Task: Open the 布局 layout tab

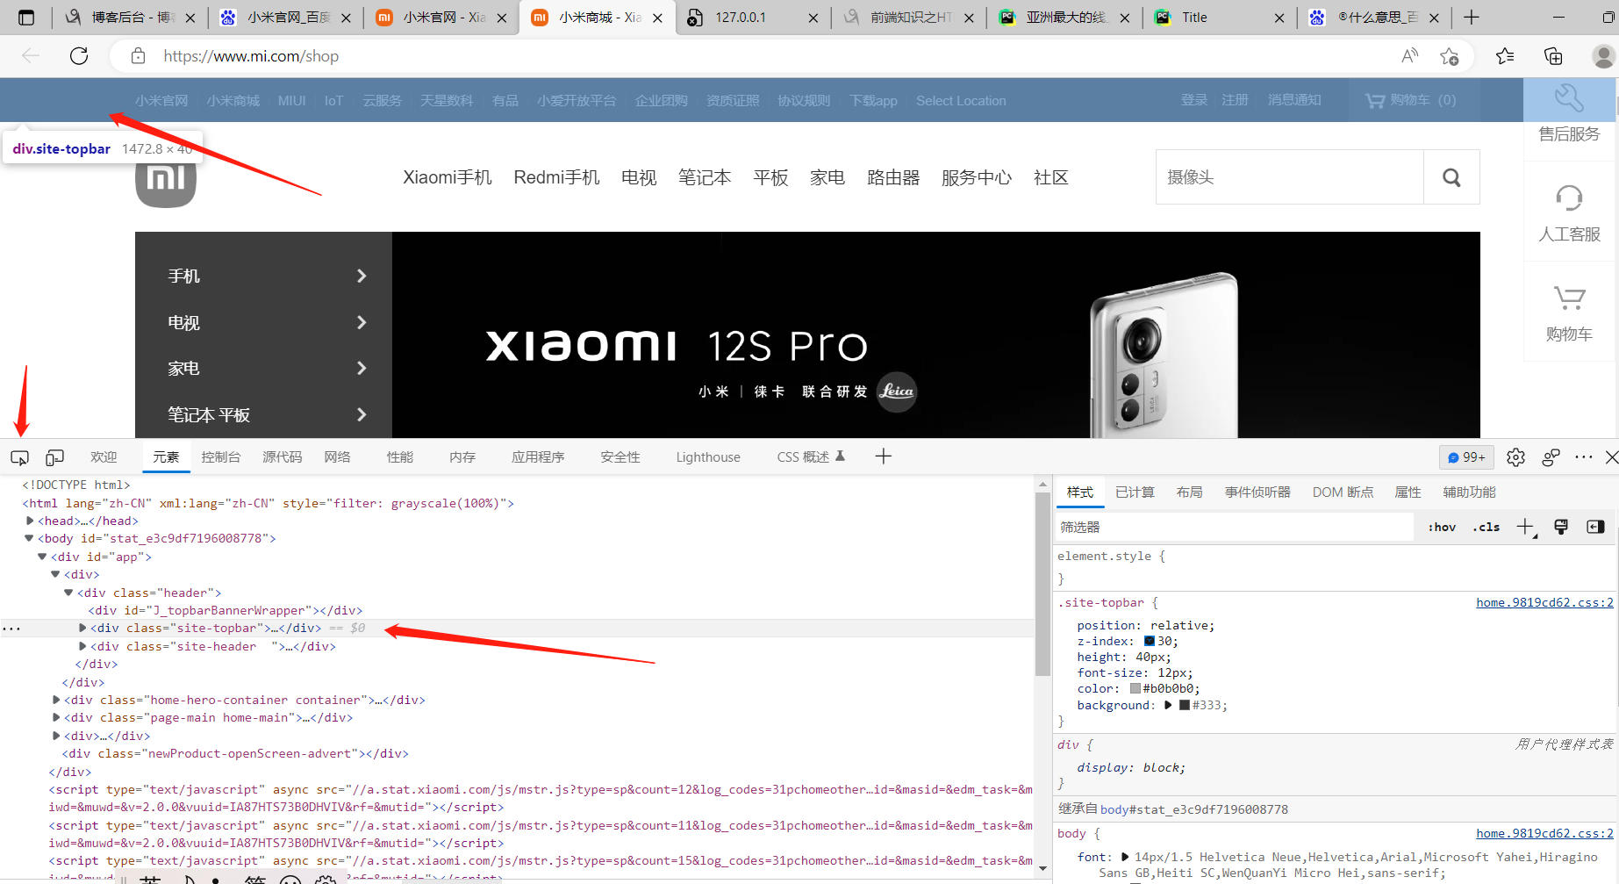Action: coord(1189,492)
